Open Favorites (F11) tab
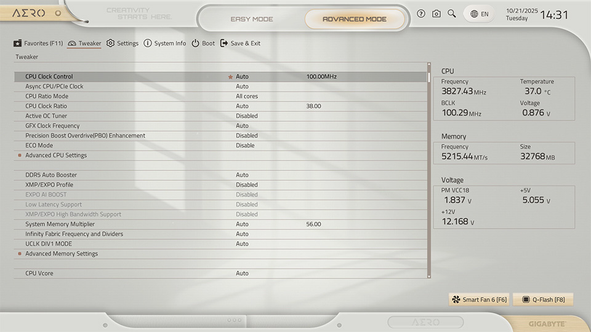 coord(38,44)
